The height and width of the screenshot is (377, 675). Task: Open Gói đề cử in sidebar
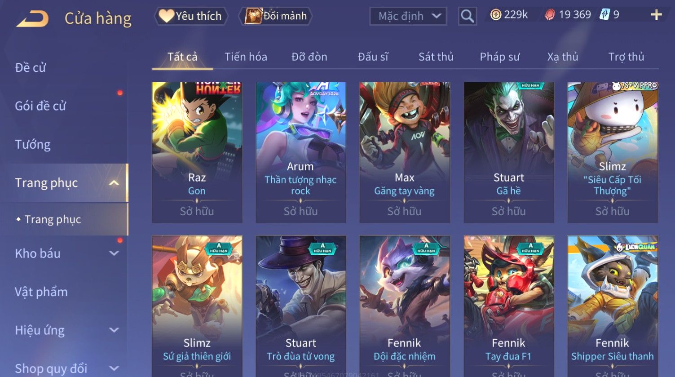[40, 106]
